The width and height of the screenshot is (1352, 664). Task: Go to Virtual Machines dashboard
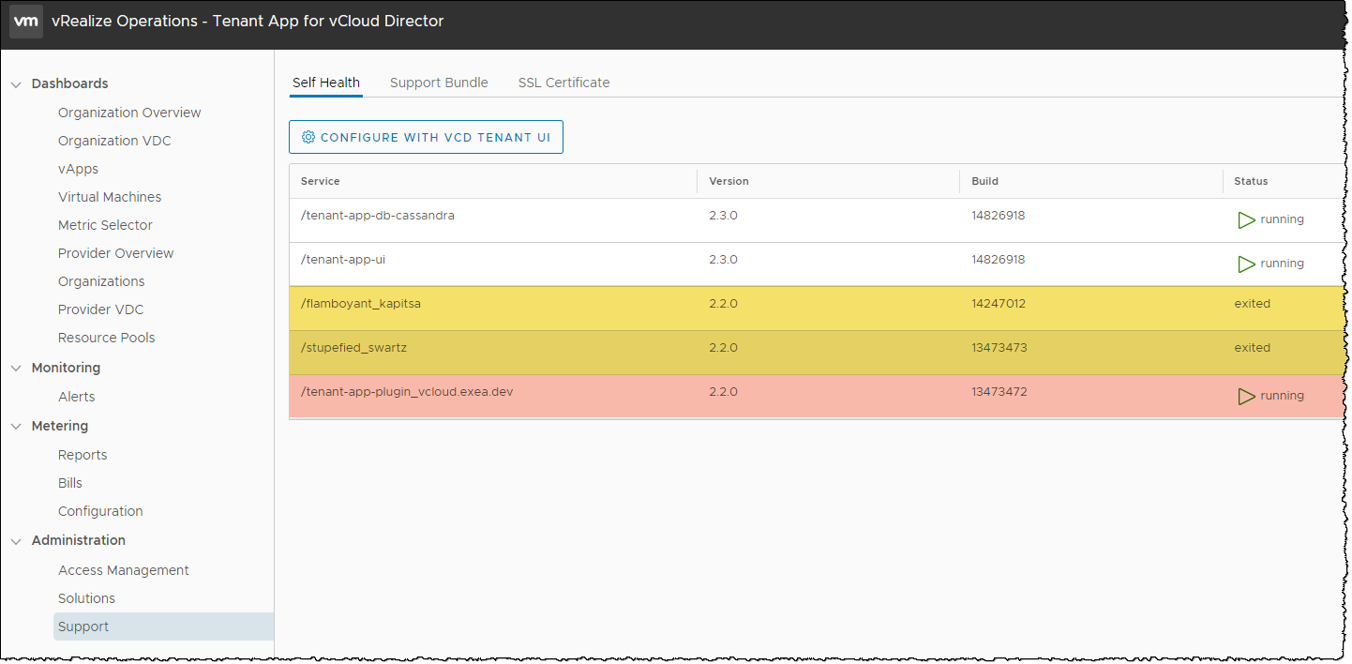pos(110,197)
